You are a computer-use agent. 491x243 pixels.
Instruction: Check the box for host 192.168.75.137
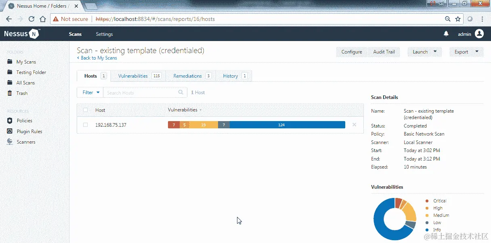85,125
